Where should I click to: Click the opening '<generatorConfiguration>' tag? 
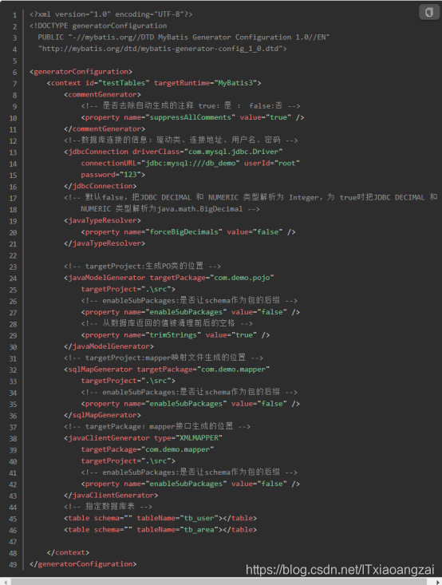[x=81, y=72]
